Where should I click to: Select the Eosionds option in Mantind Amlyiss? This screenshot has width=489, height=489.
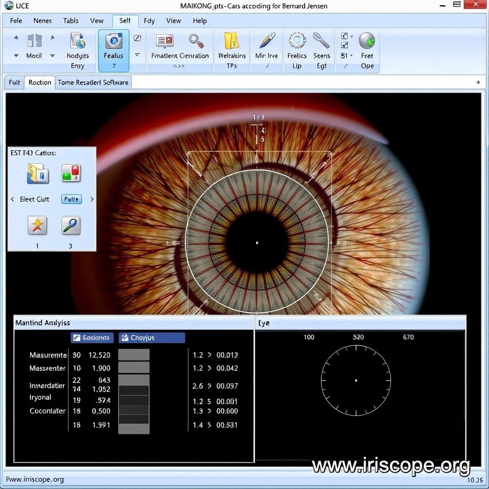(92, 338)
